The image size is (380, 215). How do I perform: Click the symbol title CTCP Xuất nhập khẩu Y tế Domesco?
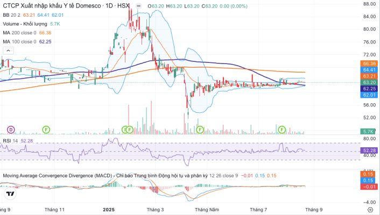click(x=52, y=6)
